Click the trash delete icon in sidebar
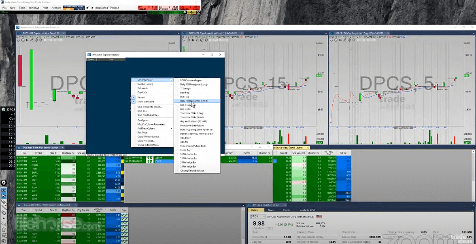The width and height of the screenshot is (476, 244). [x=3, y=230]
